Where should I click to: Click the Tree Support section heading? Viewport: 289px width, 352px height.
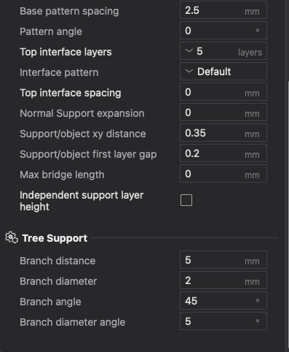tap(55, 238)
